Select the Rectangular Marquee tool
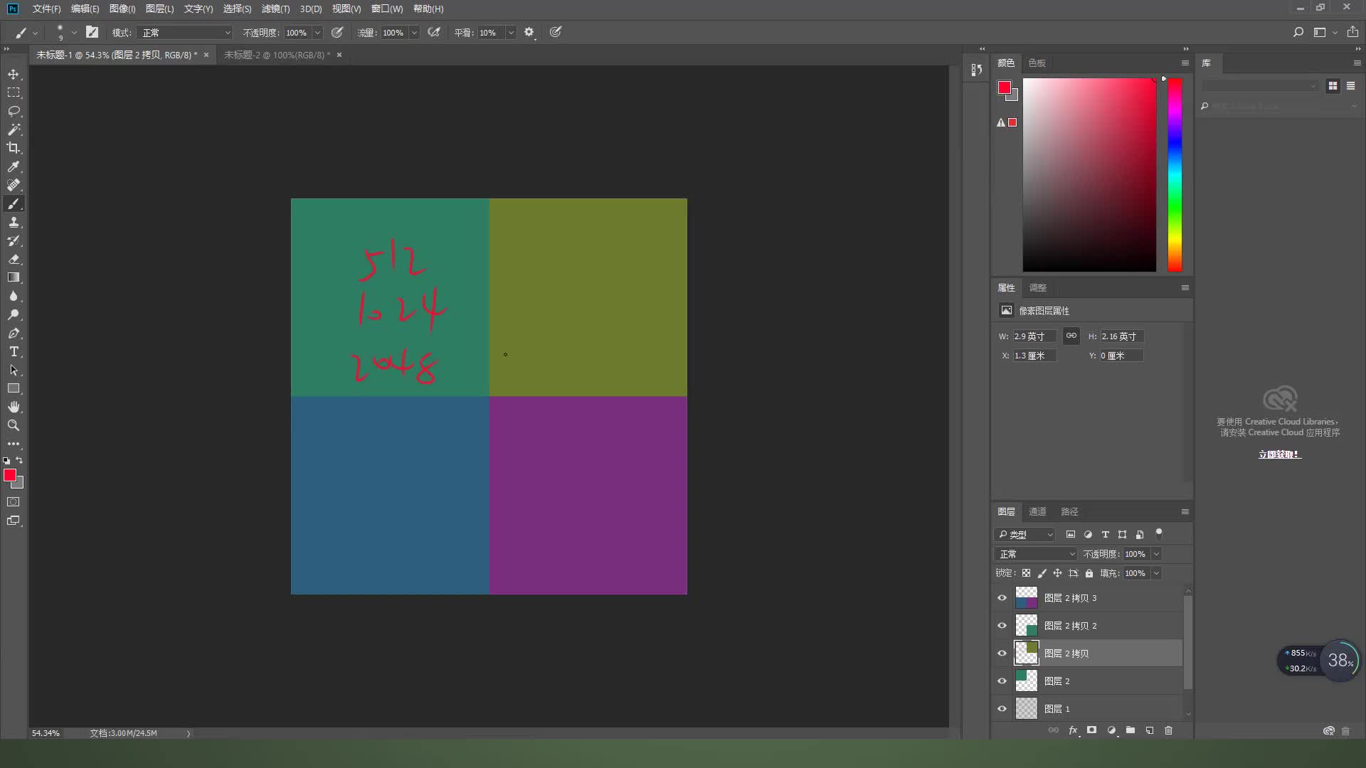1366x768 pixels. tap(14, 92)
